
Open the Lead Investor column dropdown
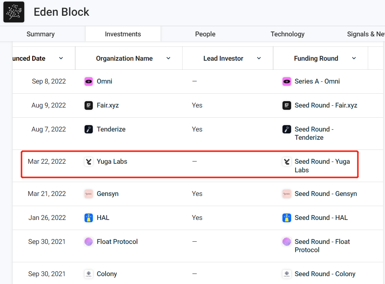click(x=259, y=58)
